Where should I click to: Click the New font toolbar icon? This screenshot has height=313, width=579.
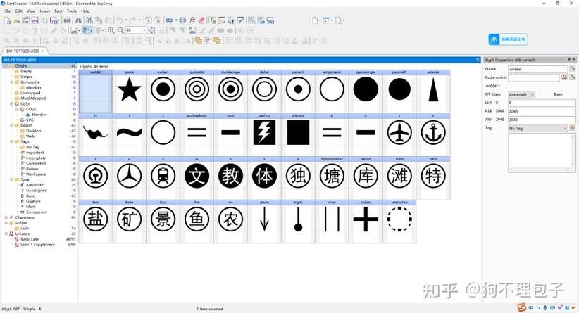[x=7, y=20]
